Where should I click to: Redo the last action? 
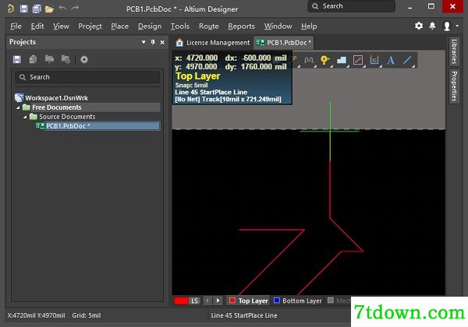75,9
